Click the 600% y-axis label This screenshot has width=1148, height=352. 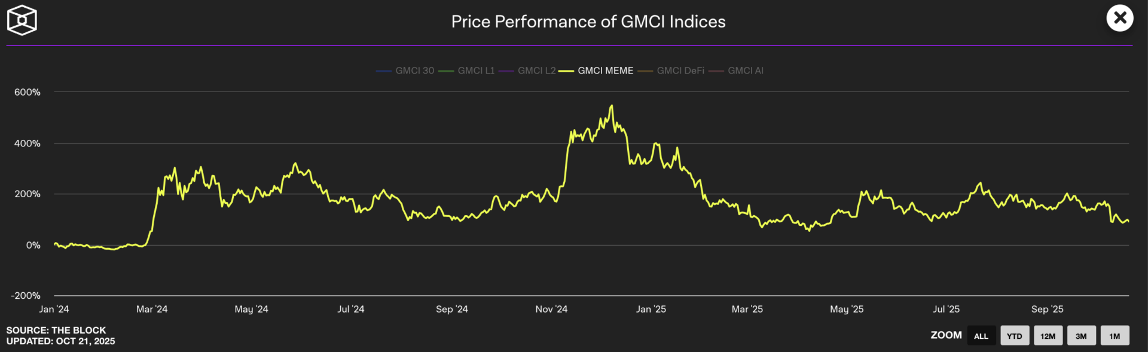[x=28, y=92]
